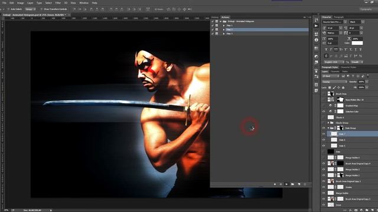Screen dimensions: 378x212
Task: Open the Window menu
Action: [84, 3]
